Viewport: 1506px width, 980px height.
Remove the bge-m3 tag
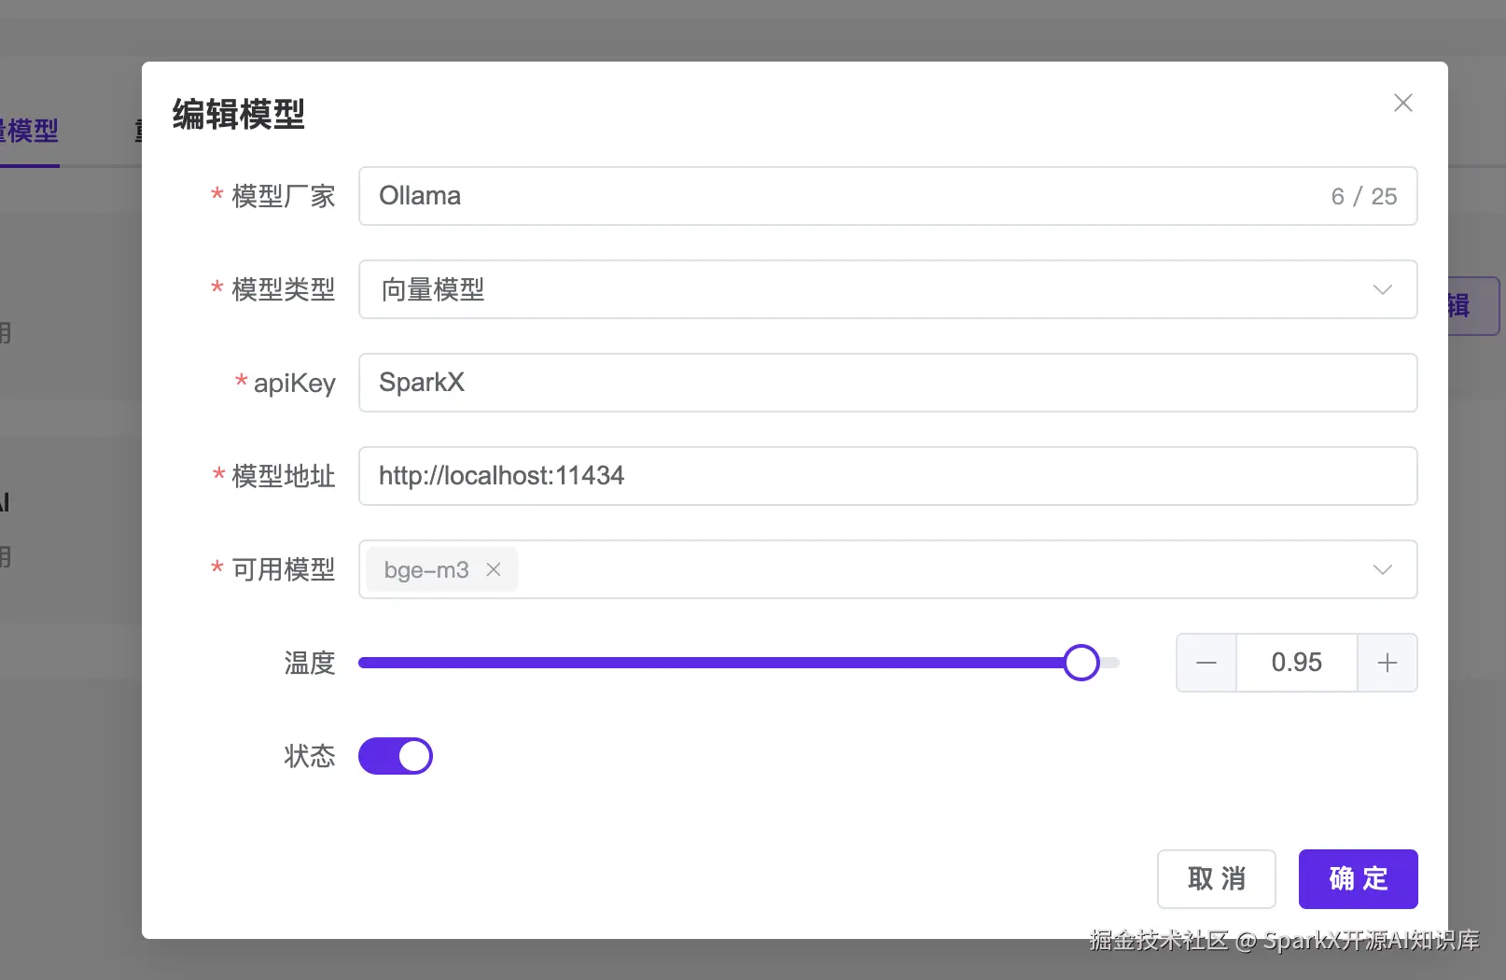point(494,569)
